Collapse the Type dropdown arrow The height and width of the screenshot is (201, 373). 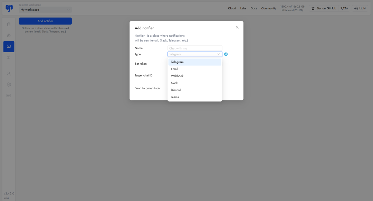218,54
